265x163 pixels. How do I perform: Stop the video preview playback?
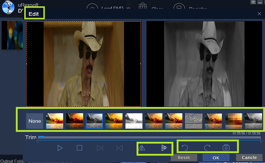(79, 148)
